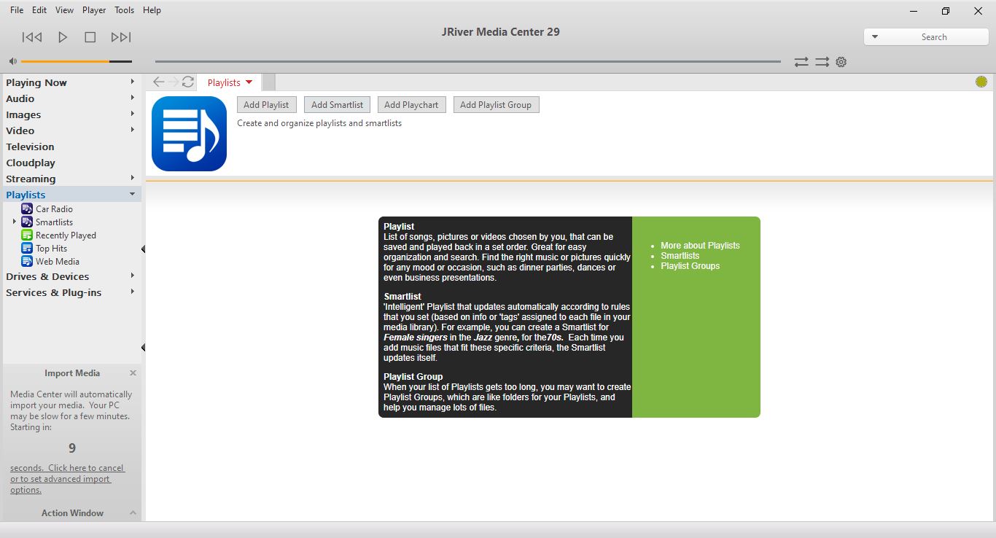
Task: Stop playback with square button
Action: [x=90, y=37]
